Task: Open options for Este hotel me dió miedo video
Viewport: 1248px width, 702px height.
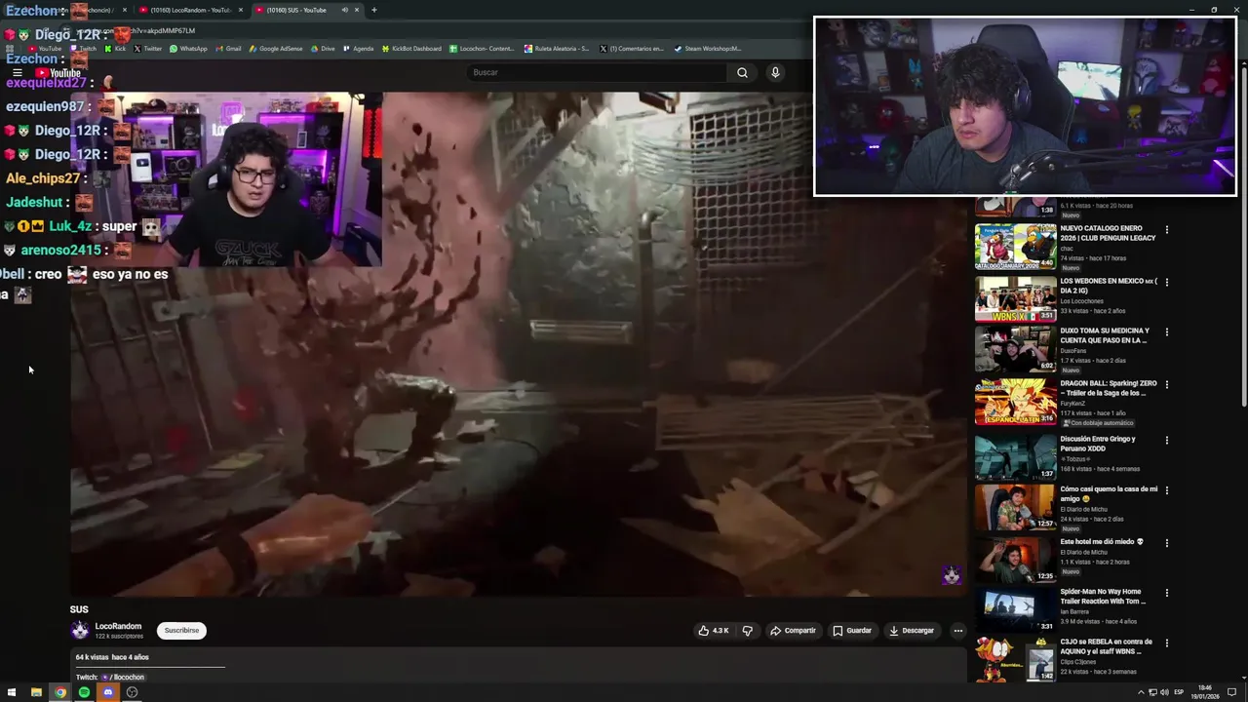Action: 1166,542
